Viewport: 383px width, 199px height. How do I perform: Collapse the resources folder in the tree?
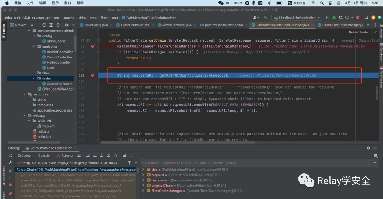24,94
